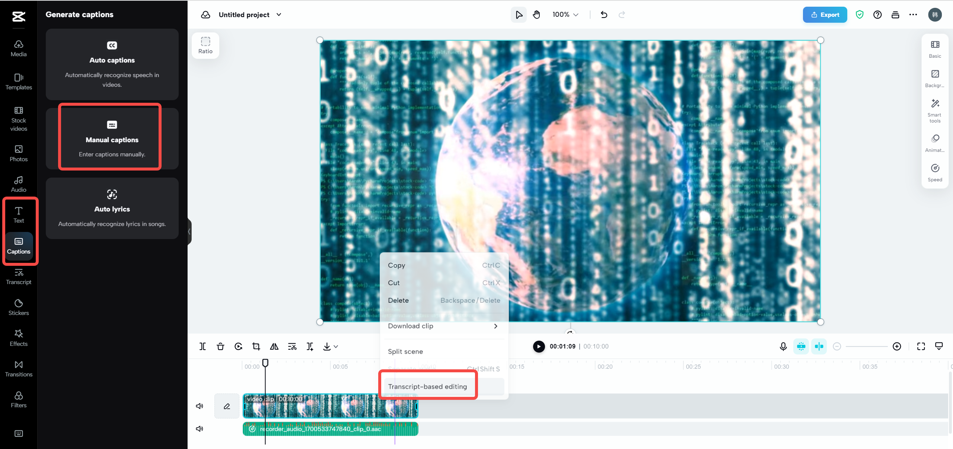Viewport: 953px width, 449px height.
Task: Disable timeline snapping
Action: pyautogui.click(x=819, y=346)
